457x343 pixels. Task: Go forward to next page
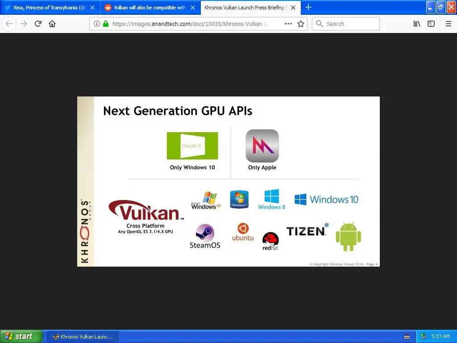(x=24, y=24)
